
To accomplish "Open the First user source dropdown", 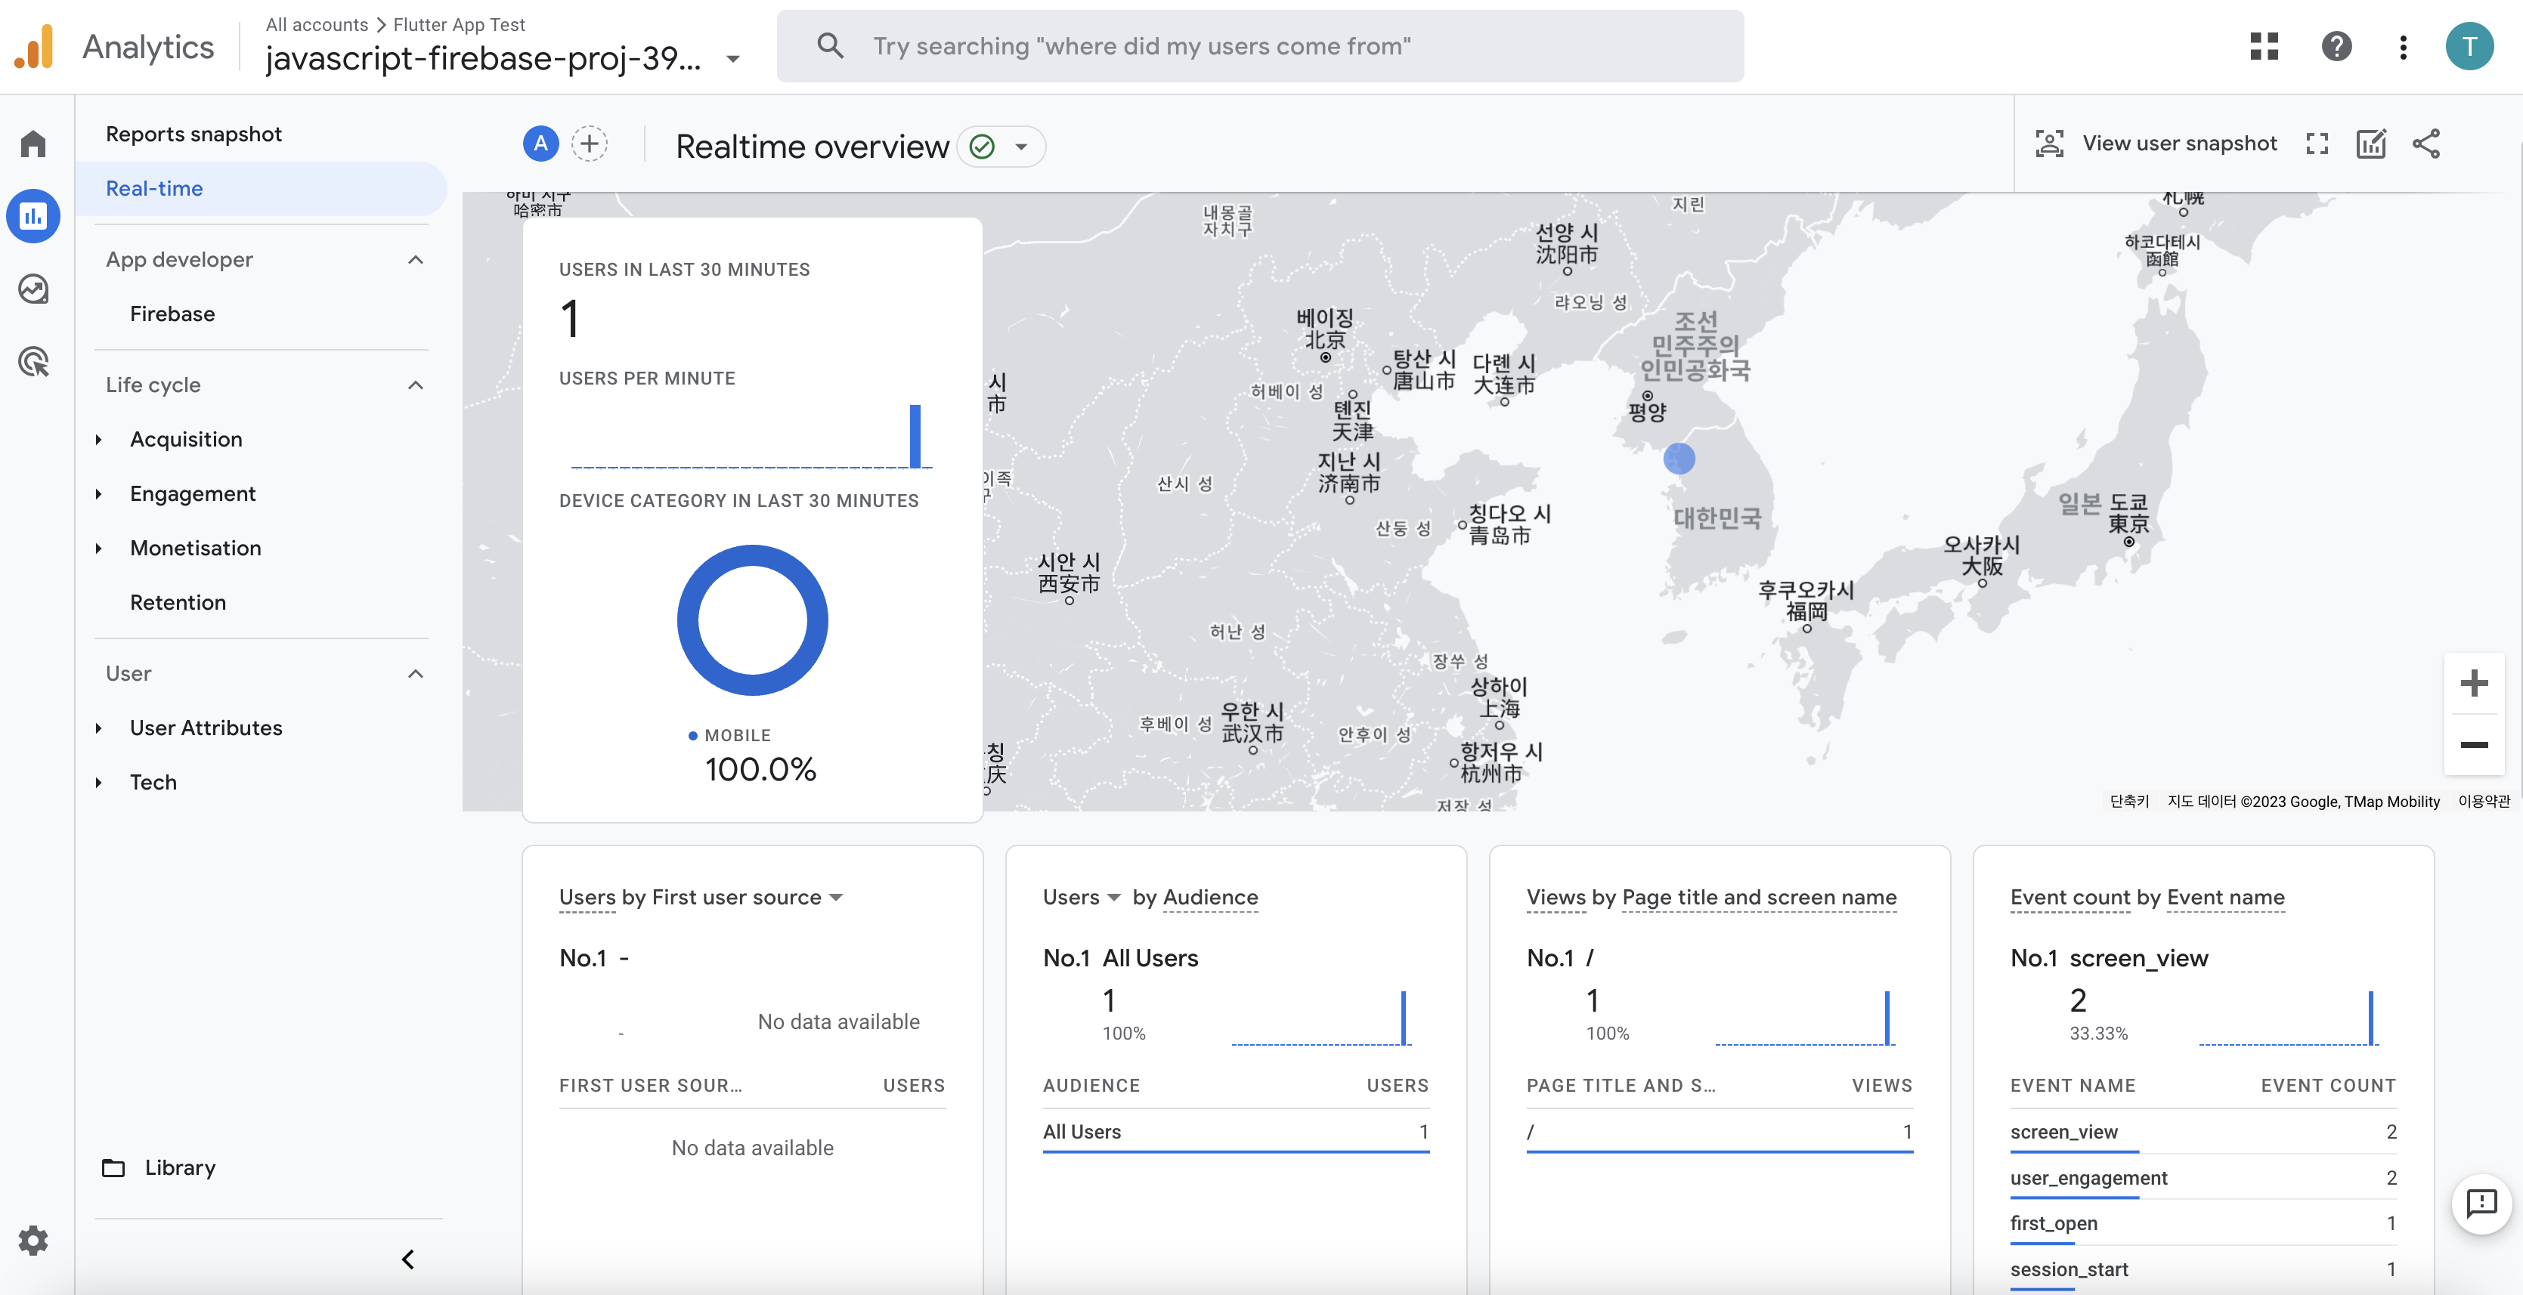I will pos(835,898).
